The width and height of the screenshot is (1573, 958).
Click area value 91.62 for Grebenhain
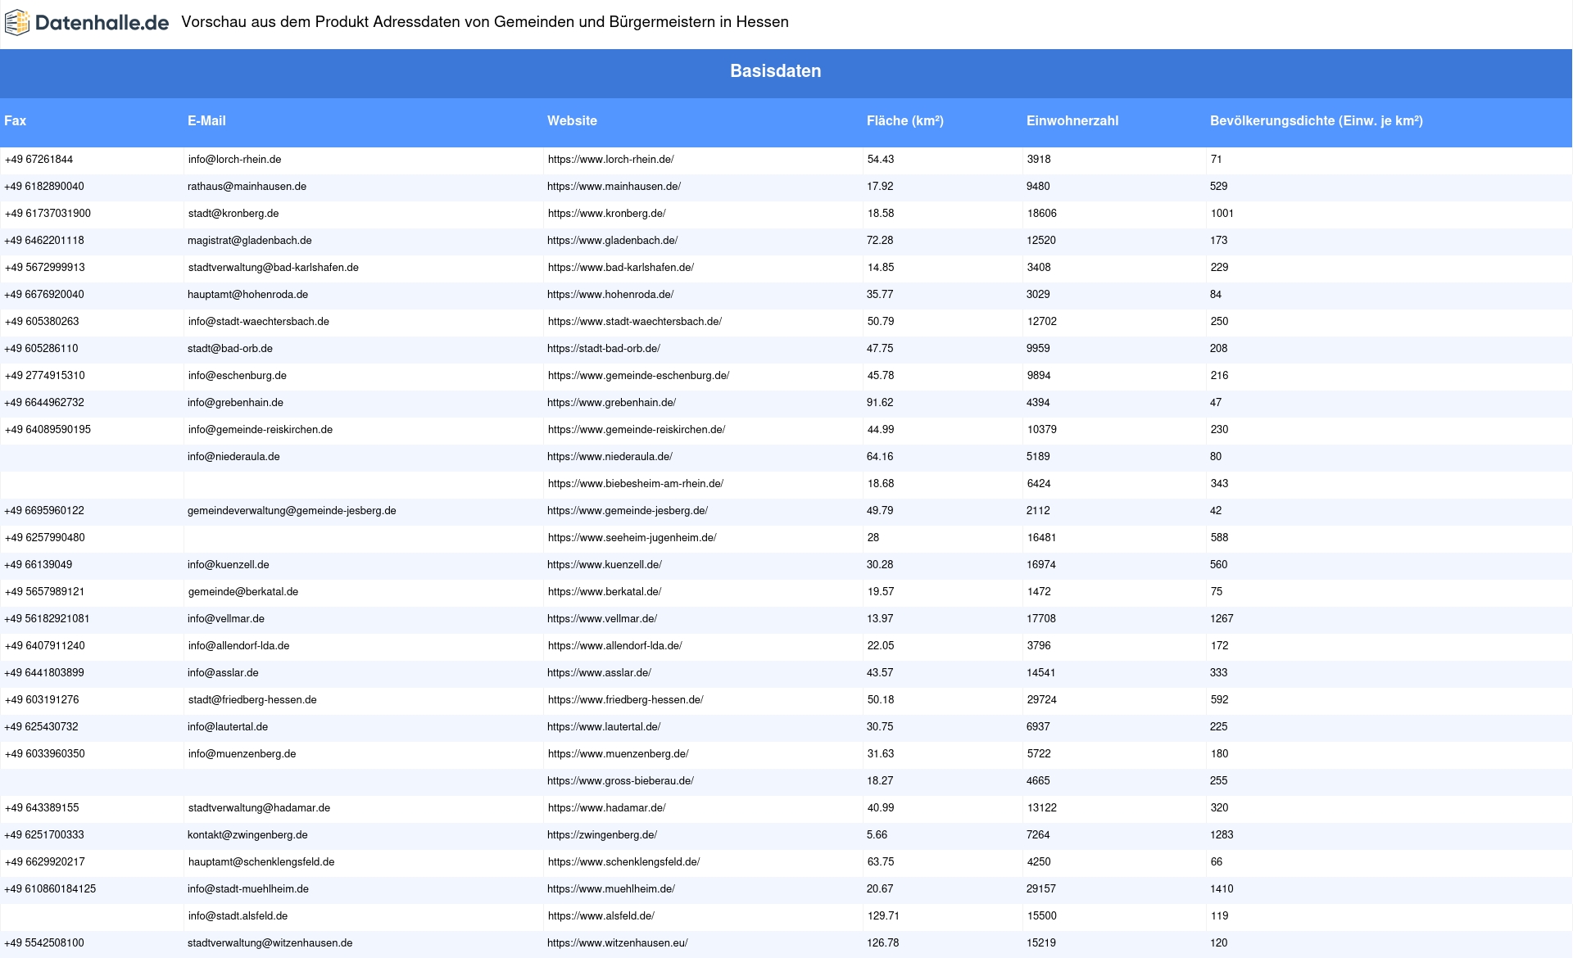click(880, 403)
